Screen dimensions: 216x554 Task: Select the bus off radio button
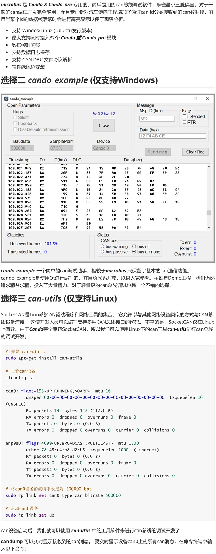click(134, 246)
